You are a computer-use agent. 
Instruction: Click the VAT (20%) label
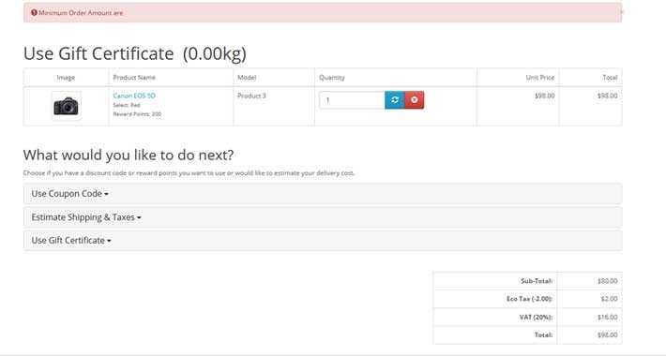pyautogui.click(x=536, y=318)
